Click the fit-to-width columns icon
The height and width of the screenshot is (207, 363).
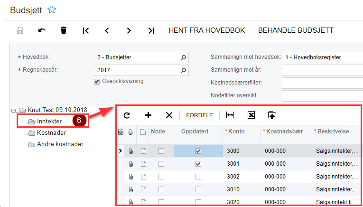tap(230, 115)
